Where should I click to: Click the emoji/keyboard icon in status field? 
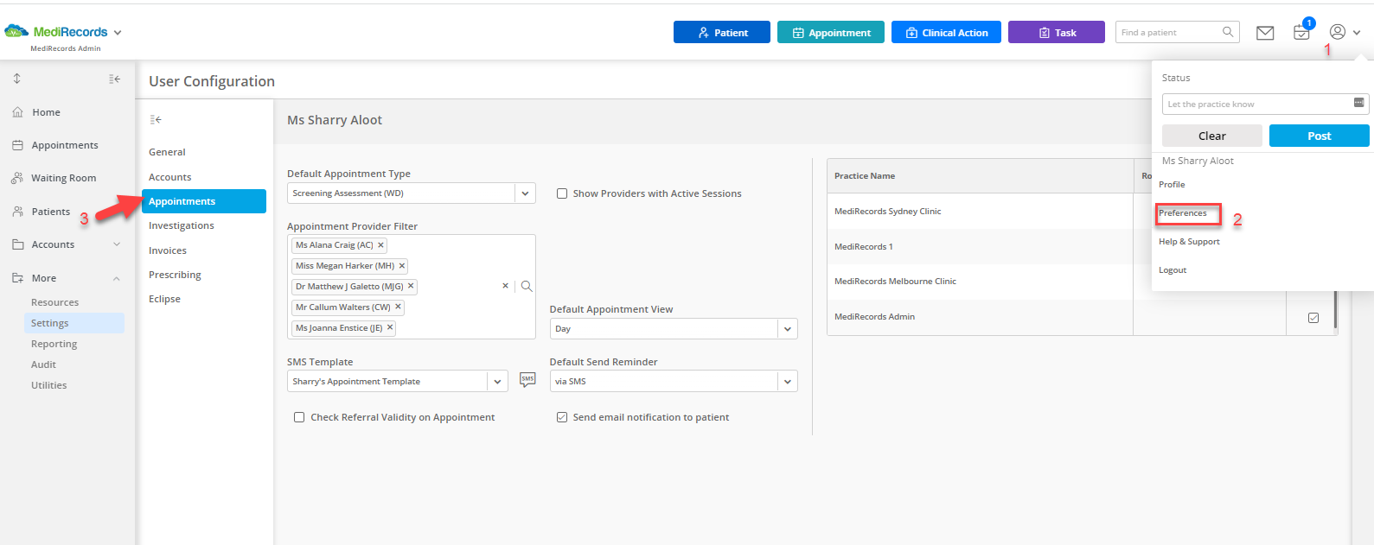(x=1358, y=103)
